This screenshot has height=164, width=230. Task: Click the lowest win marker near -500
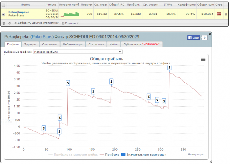pyautogui.click(x=59, y=132)
